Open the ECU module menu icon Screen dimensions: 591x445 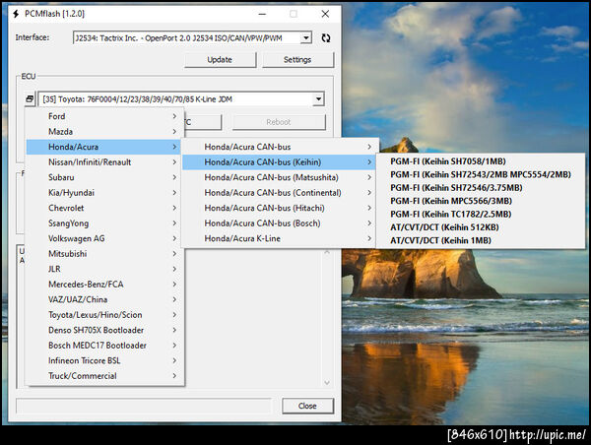[30, 99]
